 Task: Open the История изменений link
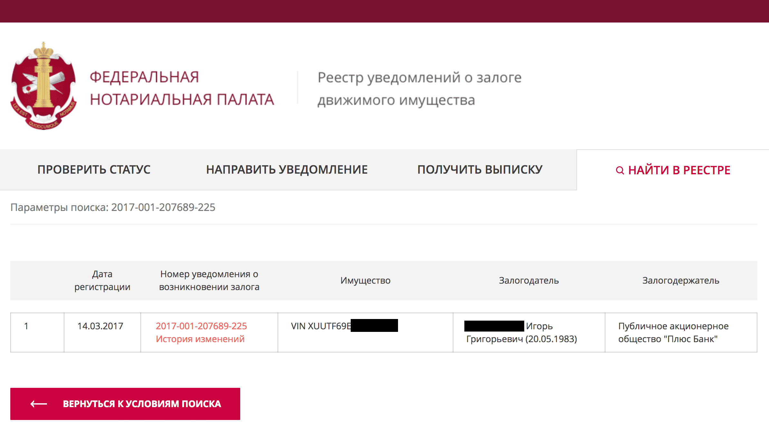point(200,339)
